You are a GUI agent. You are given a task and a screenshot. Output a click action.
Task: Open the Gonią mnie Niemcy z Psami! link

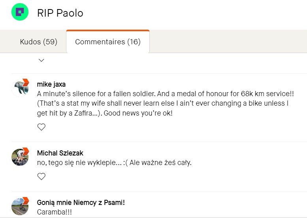[81, 202]
